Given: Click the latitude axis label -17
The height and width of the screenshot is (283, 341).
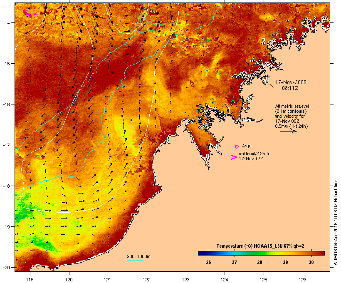Looking at the screenshot, I should click(x=6, y=145).
